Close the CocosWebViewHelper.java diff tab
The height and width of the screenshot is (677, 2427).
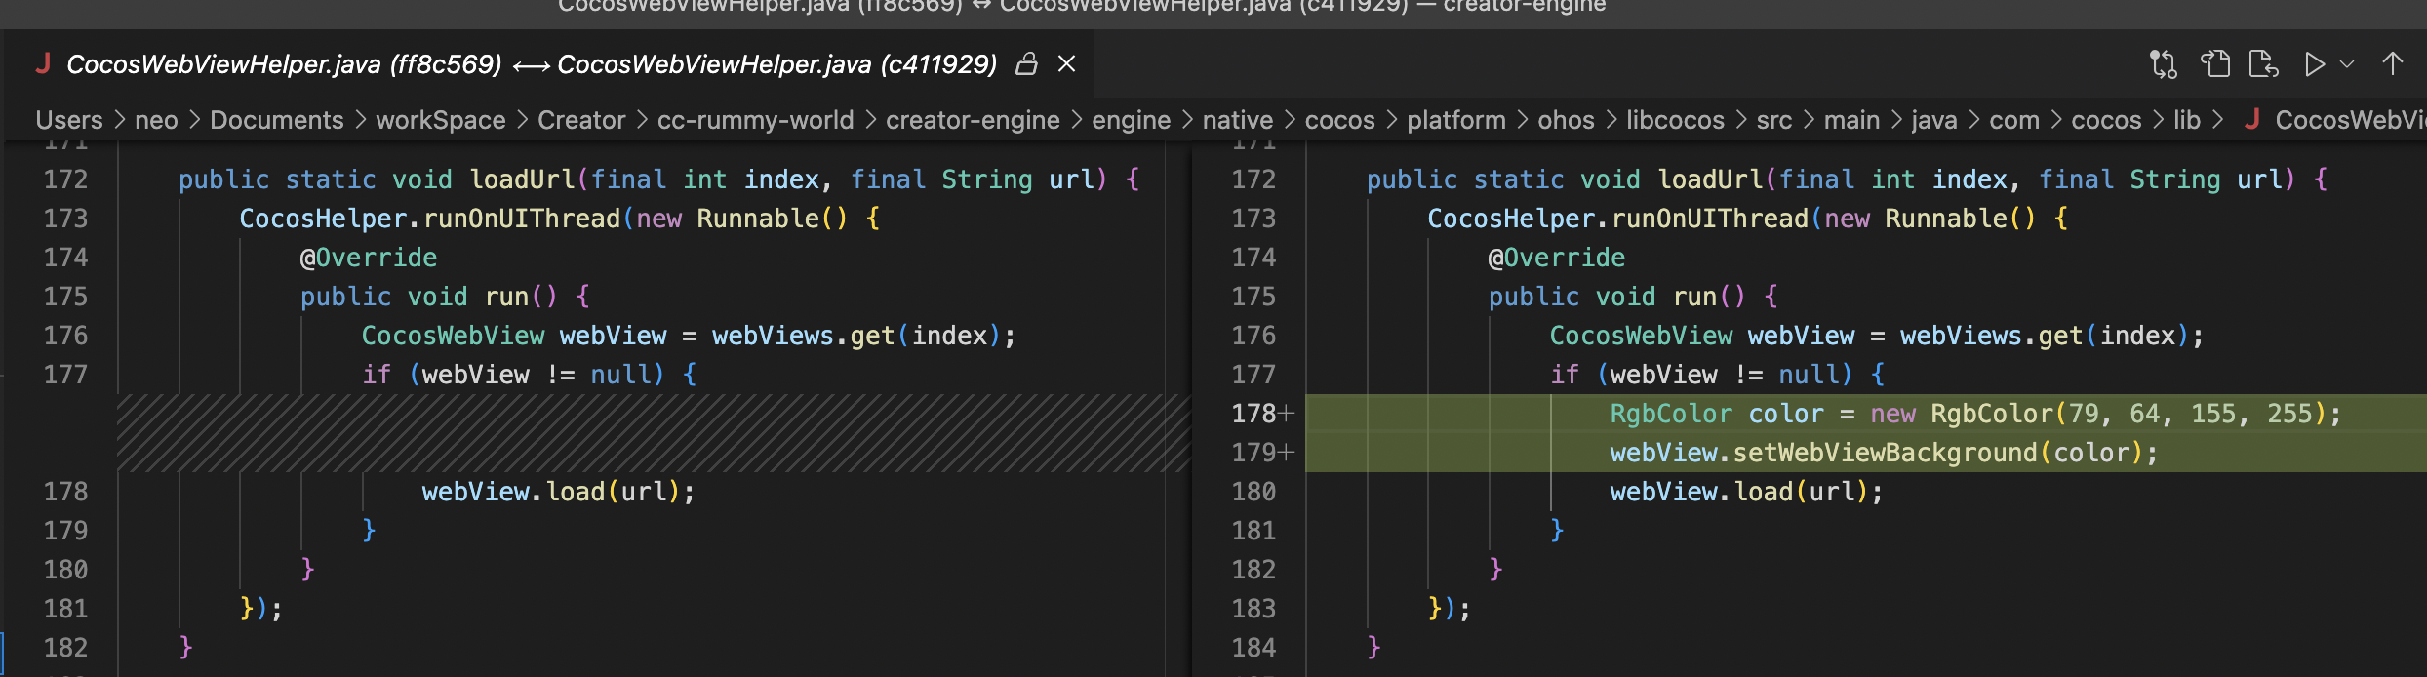click(1067, 64)
